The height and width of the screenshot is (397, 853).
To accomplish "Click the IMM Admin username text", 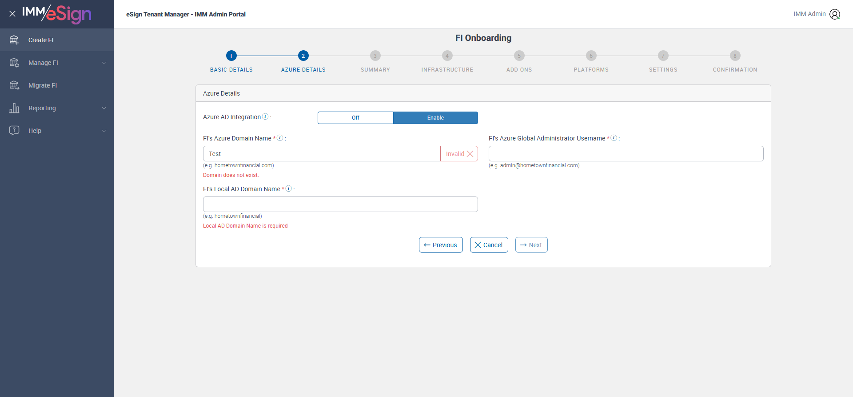I will pyautogui.click(x=809, y=14).
